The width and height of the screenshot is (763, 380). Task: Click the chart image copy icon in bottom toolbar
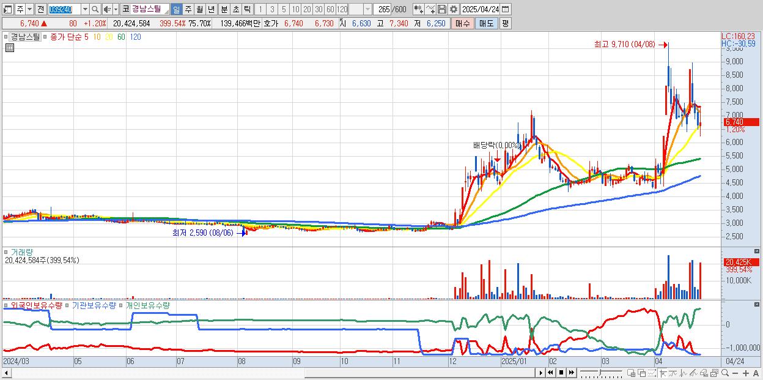point(714,373)
